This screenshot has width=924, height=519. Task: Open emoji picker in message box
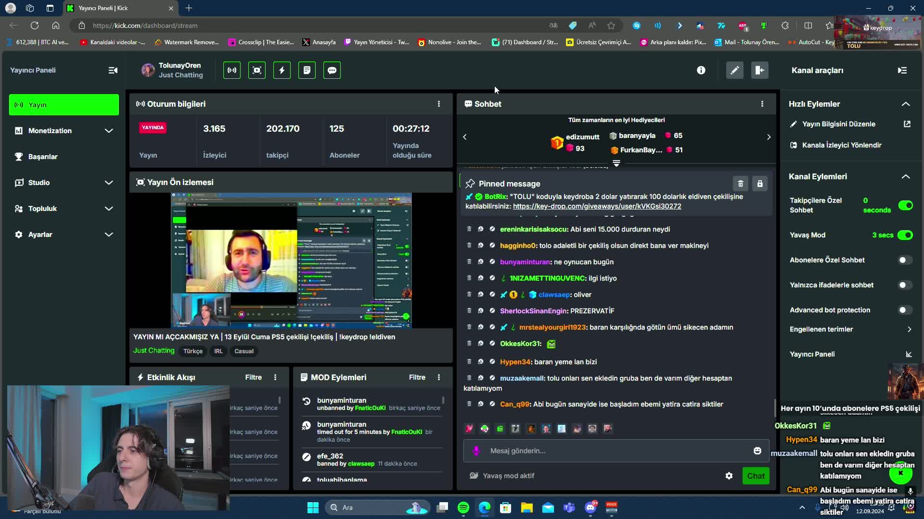(x=757, y=451)
